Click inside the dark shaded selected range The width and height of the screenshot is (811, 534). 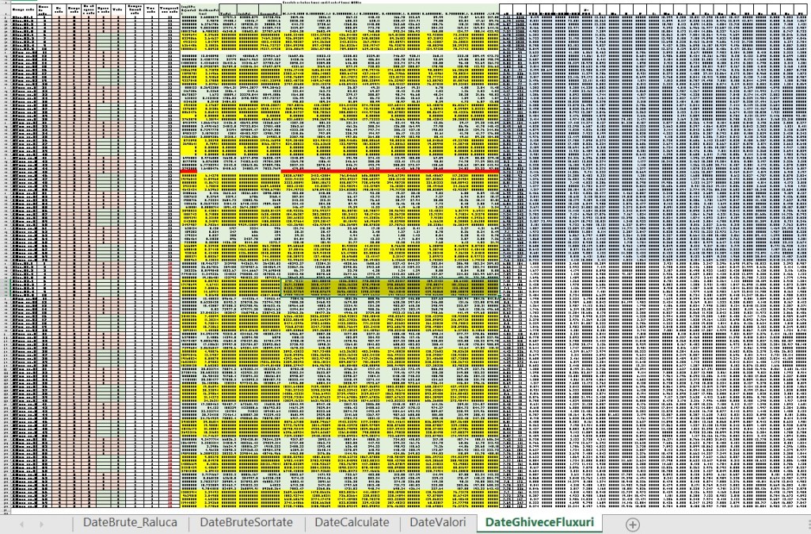click(388, 288)
